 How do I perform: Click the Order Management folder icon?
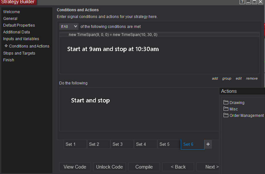(x=226, y=115)
